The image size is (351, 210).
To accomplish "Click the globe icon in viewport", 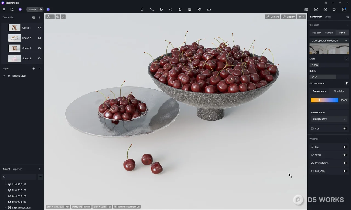I will tap(58, 17).
